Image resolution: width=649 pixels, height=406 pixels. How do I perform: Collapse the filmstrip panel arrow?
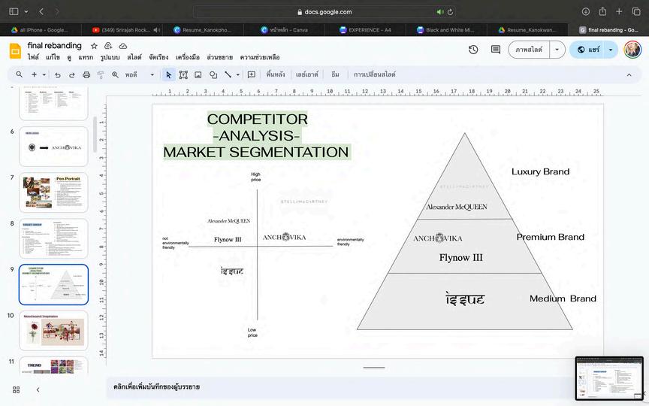tap(38, 389)
